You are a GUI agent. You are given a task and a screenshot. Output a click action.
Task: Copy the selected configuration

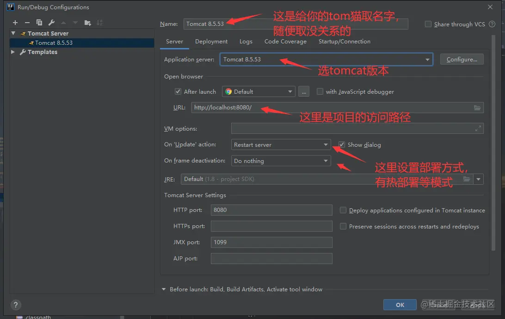[x=39, y=23]
